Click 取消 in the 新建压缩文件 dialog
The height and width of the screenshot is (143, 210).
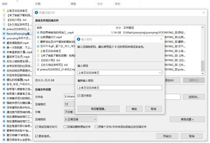coord(192,136)
